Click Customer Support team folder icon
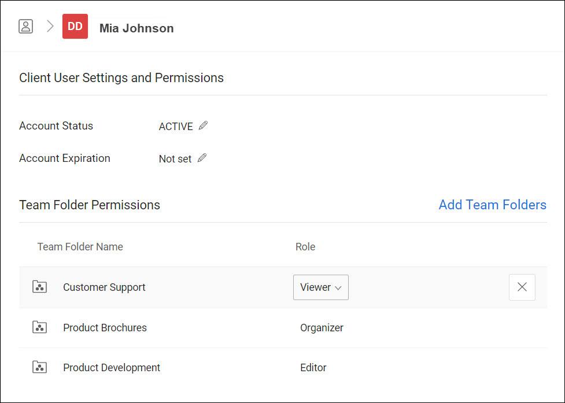This screenshot has height=403, width=565. click(x=39, y=287)
